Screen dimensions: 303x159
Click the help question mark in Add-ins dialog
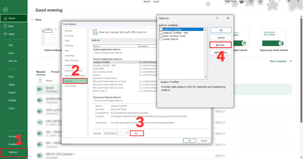pyautogui.click(x=217, y=18)
